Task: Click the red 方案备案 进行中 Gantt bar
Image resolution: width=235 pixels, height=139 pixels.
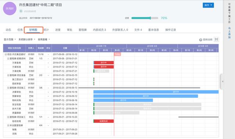Action: click(x=104, y=63)
